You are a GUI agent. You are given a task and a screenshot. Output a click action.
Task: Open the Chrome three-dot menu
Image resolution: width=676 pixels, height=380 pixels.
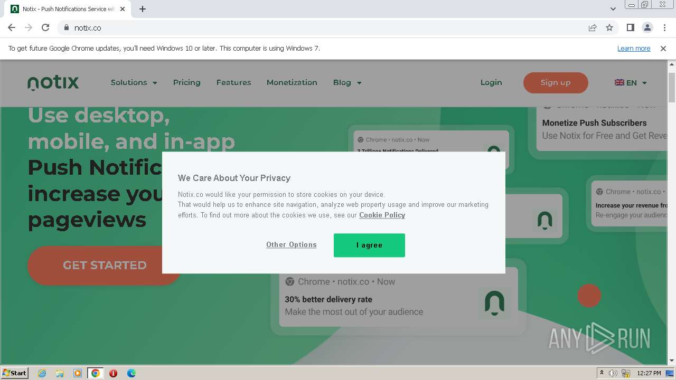[664, 27]
